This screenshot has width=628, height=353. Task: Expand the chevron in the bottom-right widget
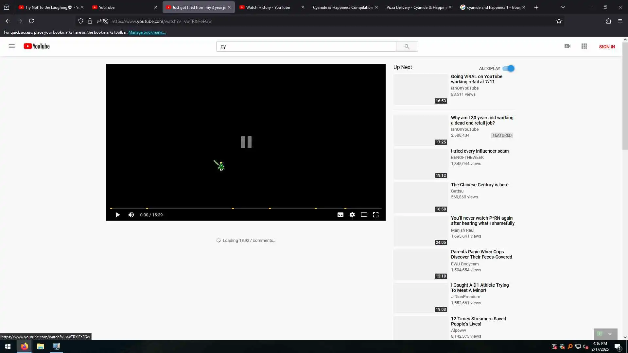(x=610, y=334)
